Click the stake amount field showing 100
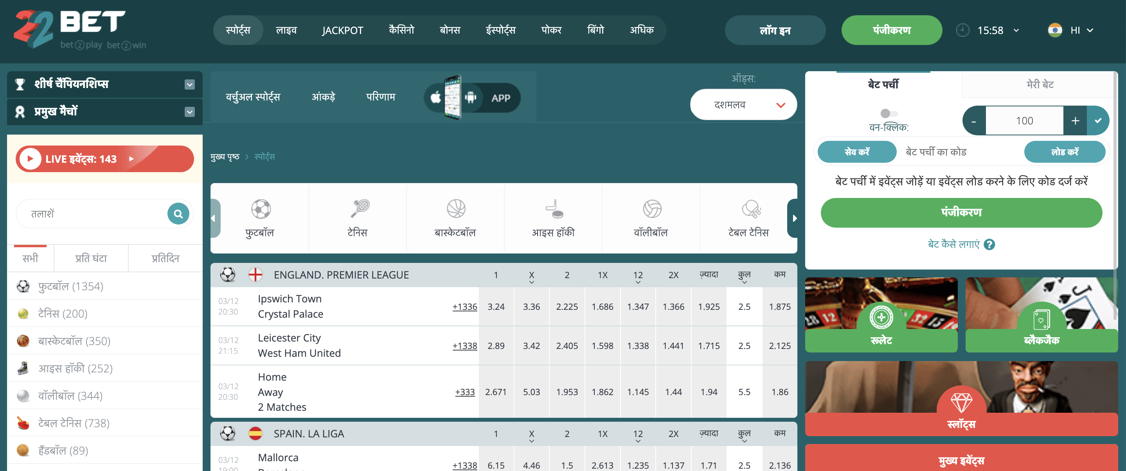This screenshot has height=471, width=1126. [1024, 120]
